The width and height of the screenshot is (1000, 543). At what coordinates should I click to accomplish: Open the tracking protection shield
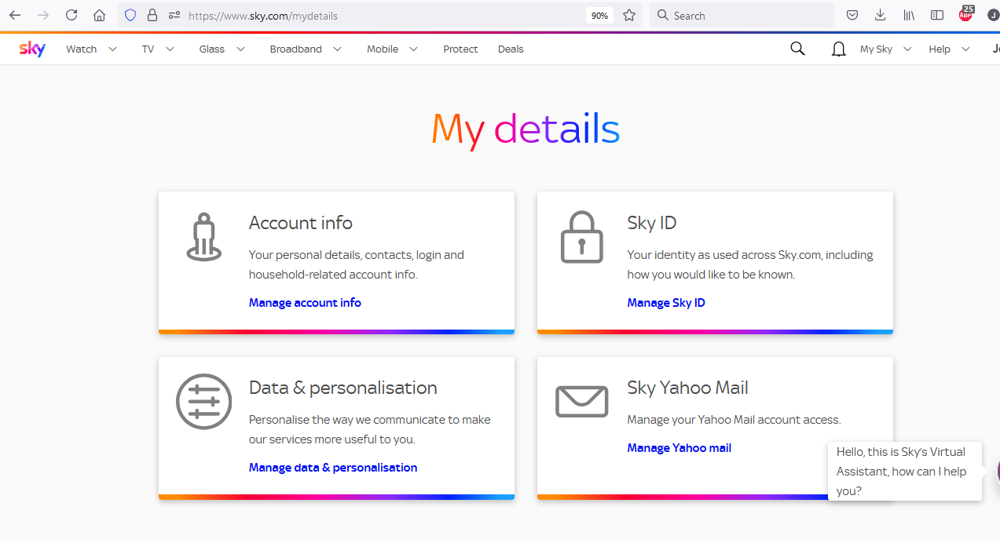coord(130,15)
